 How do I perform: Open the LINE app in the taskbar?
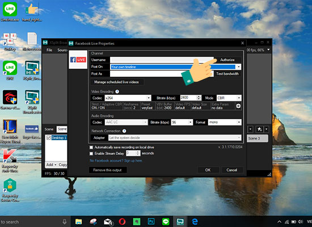click(166, 221)
